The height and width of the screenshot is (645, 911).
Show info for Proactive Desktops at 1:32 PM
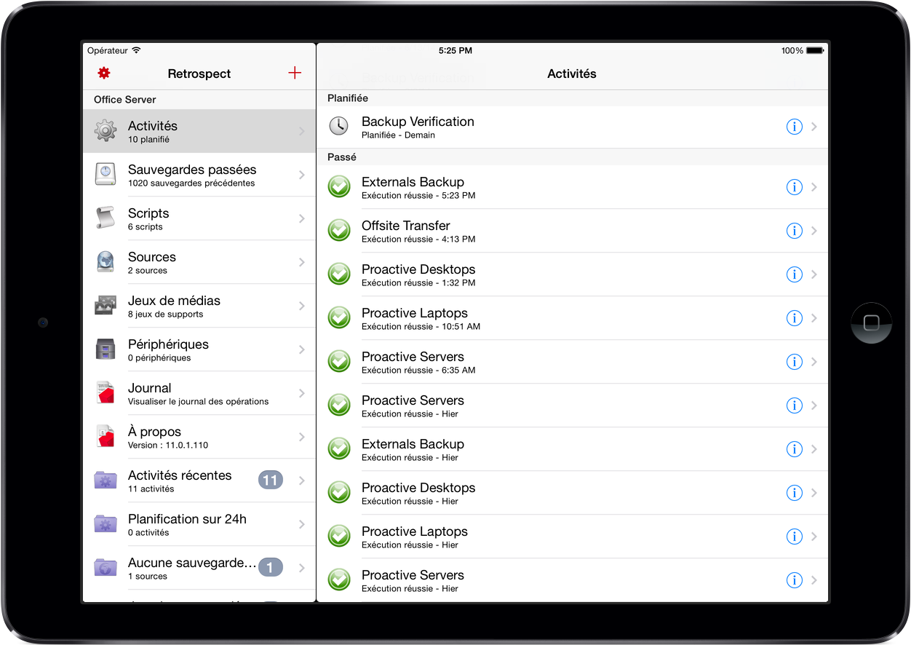795,274
